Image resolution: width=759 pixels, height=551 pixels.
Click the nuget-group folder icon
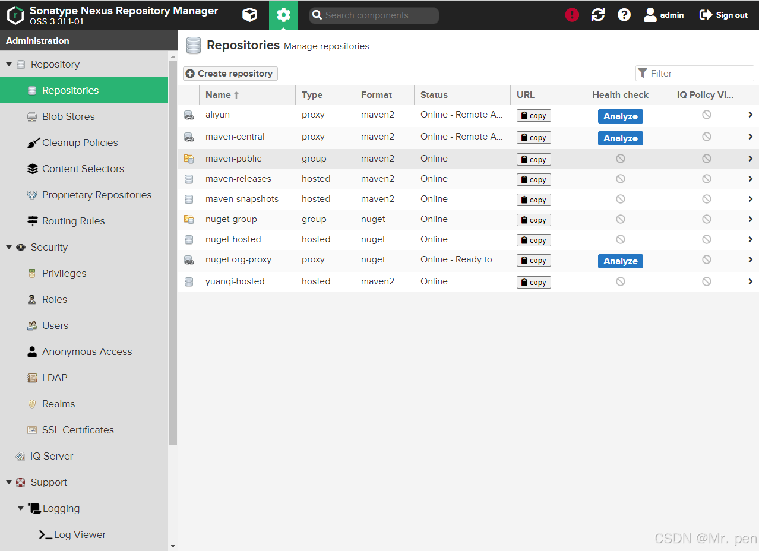[x=189, y=219]
